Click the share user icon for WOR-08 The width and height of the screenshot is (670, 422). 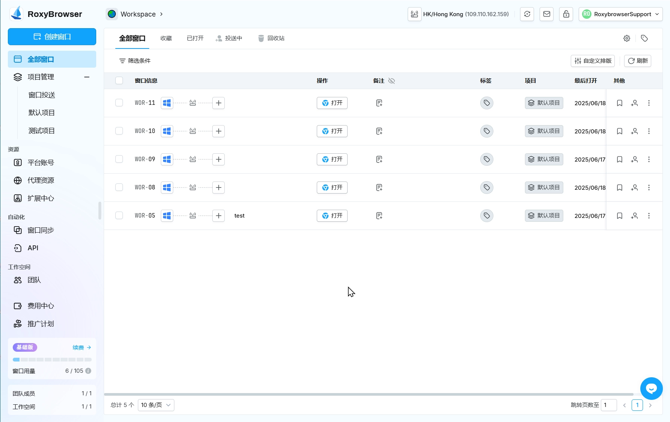coord(634,188)
